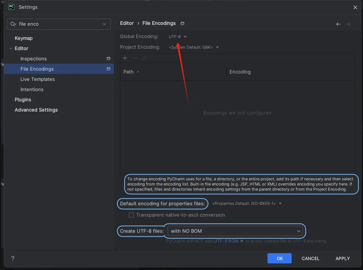Image resolution: width=363 pixels, height=270 pixels.
Task: Edit selected path with the pencil icon
Action: 144,58
